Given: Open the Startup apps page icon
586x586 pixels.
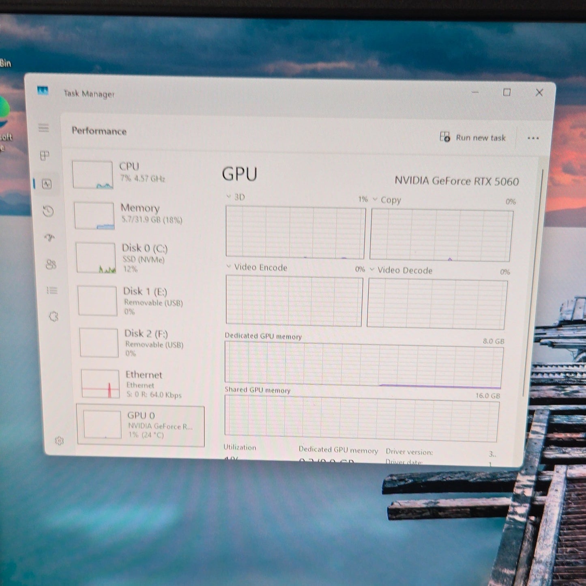Looking at the screenshot, I should (x=49, y=238).
